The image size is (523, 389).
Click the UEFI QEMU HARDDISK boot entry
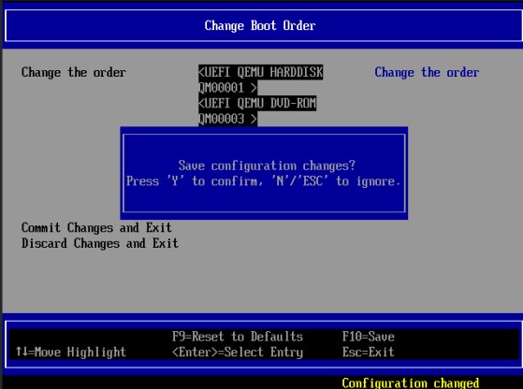[260, 72]
